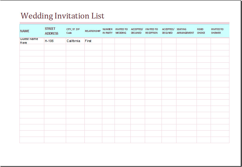The height and width of the screenshot is (167, 242).
Task: Click the FOOD CHOICE column header
Action: point(201,31)
